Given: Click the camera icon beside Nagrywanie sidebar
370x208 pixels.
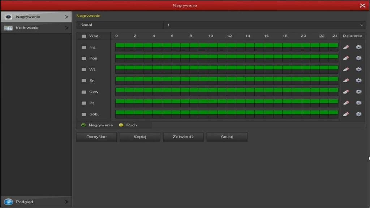Looking at the screenshot, I should pos(8,17).
